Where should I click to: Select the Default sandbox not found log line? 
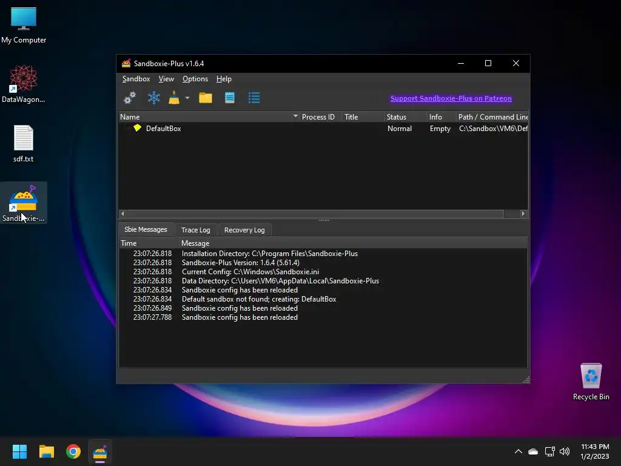(323, 299)
